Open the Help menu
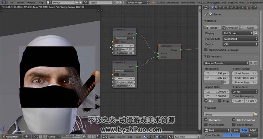 [x=41, y=3]
